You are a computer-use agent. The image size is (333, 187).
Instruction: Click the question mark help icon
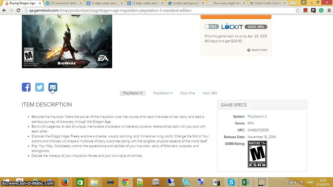[x=249, y=50]
